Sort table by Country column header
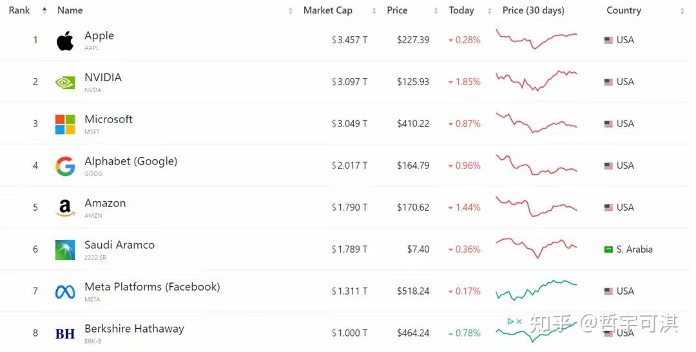The width and height of the screenshot is (696, 352). (x=623, y=10)
